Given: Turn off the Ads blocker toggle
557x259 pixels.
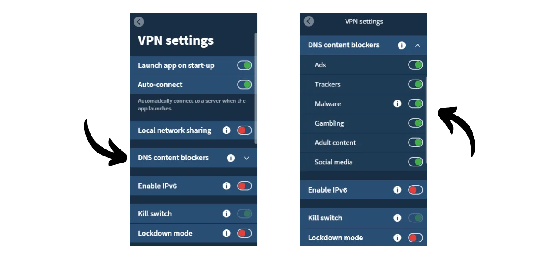Looking at the screenshot, I should click(x=415, y=65).
